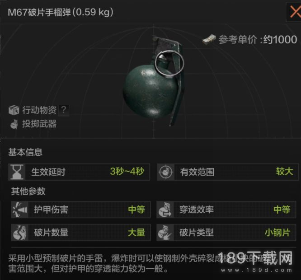The height and width of the screenshot is (280, 301).
Task: Click the target icon beside 有效范围
Action: tap(166, 172)
